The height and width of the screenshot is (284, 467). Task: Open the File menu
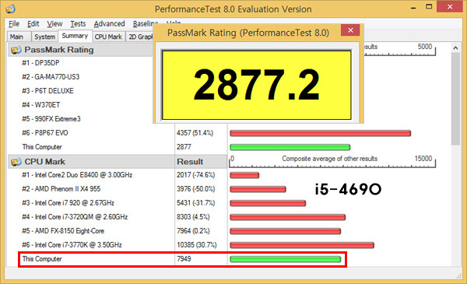pyautogui.click(x=14, y=24)
